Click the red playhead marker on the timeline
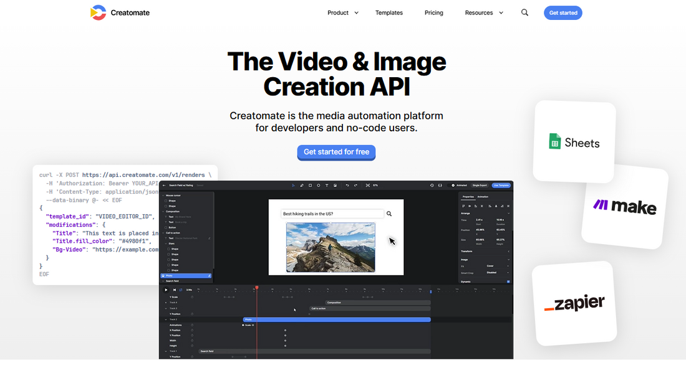The image size is (686, 378). [256, 287]
